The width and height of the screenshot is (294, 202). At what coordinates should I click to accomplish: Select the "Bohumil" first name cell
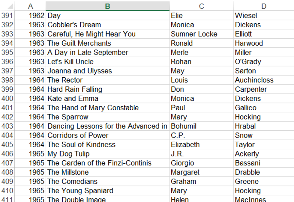point(201,126)
